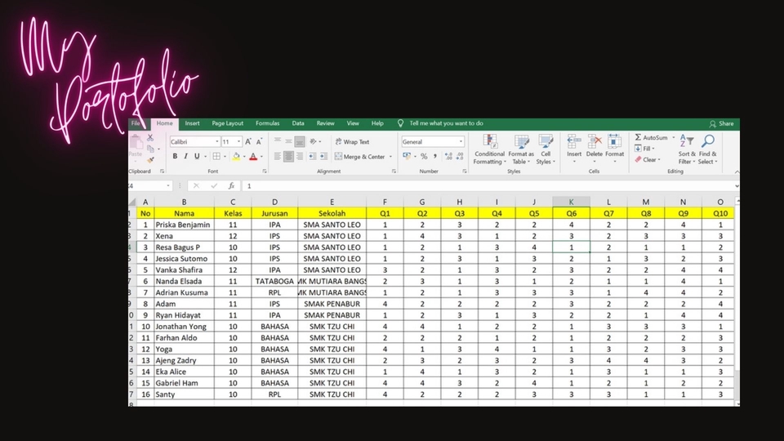Open the Fill options in Editing group
Viewport: 784px width, 441px height.
tap(644, 149)
